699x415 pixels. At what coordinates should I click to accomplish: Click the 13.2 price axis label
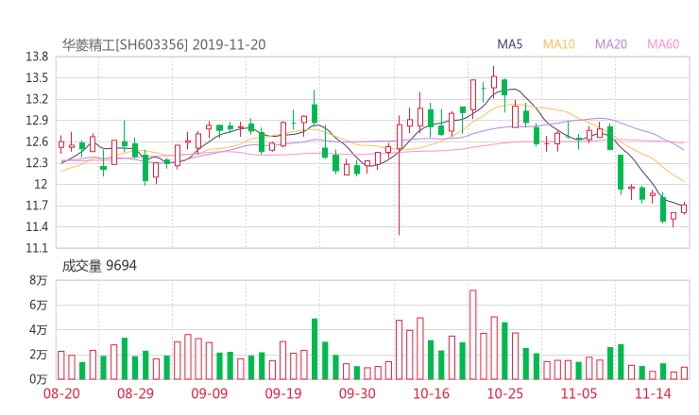[x=37, y=99]
